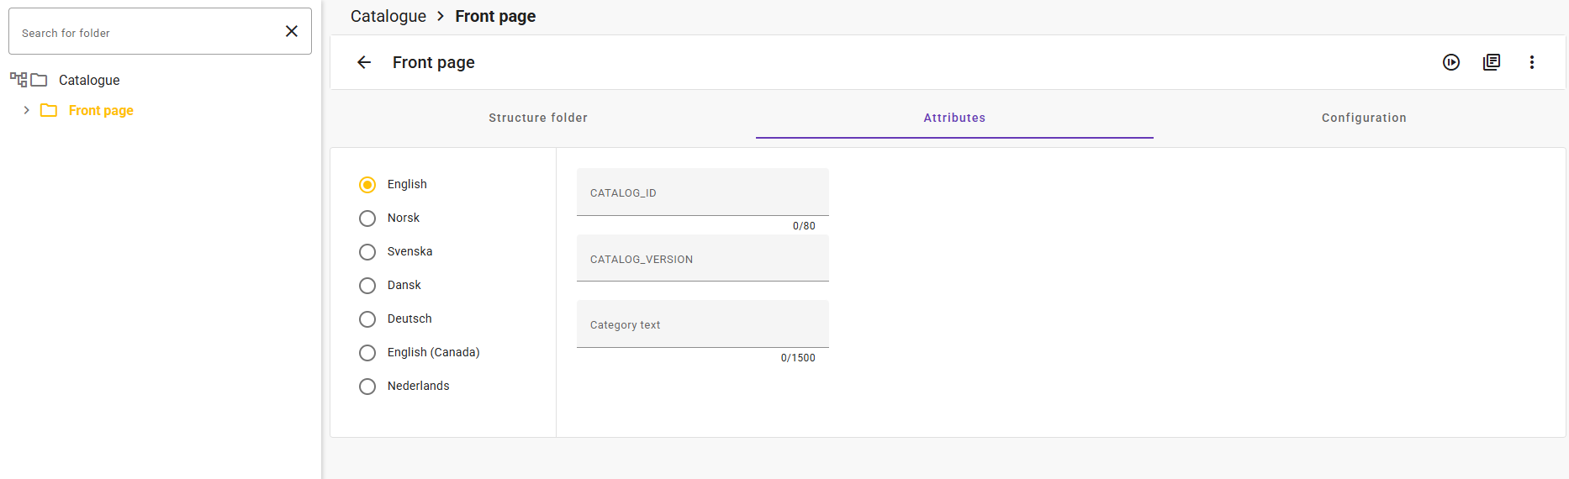Expand the Front page tree node chevron
Image resolution: width=1569 pixels, height=479 pixels.
point(27,110)
